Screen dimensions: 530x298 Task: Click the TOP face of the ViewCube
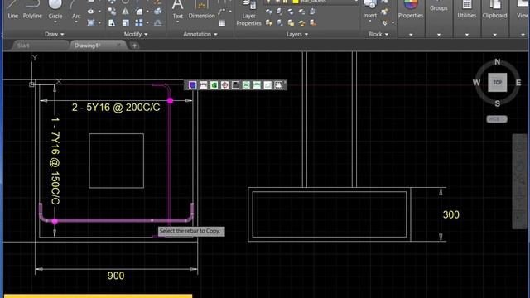497,83
